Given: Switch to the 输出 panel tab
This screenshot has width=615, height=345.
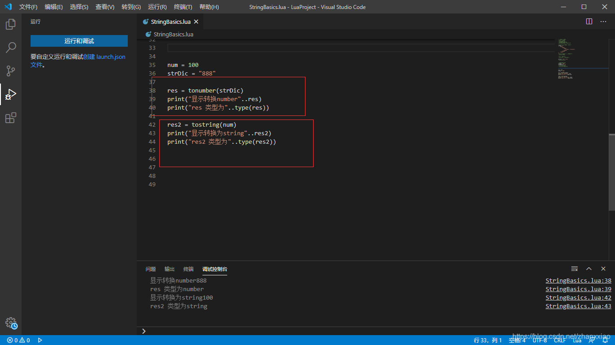Looking at the screenshot, I should tap(170, 269).
